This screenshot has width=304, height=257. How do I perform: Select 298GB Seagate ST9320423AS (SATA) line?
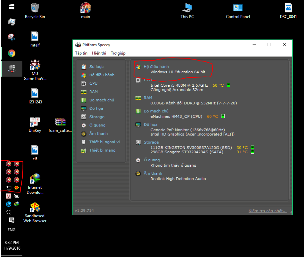187,152
